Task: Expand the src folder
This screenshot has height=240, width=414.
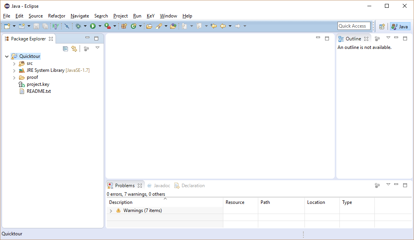Action: 14,64
